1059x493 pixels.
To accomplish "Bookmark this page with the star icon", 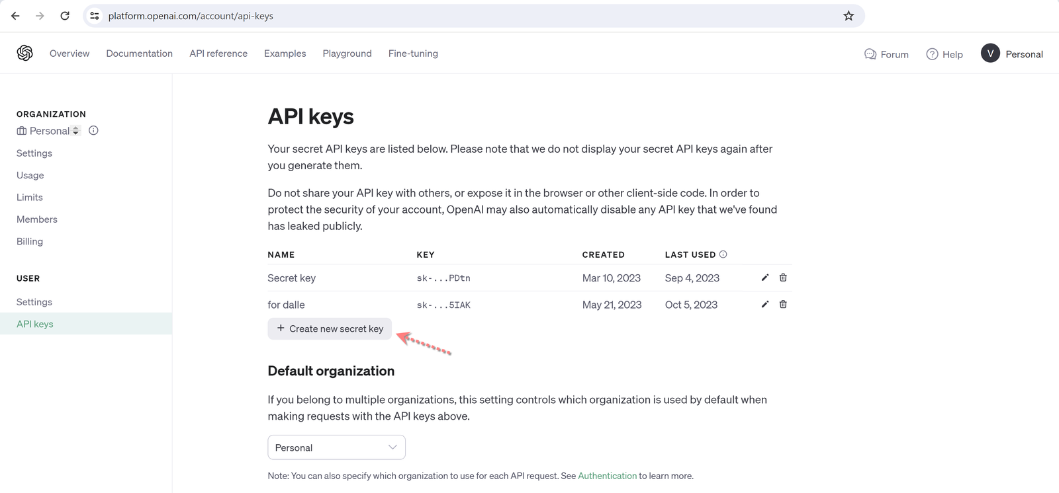I will click(x=849, y=16).
